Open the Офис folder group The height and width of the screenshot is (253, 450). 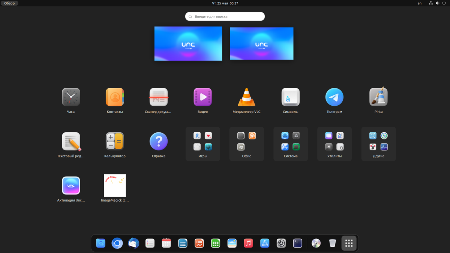click(246, 144)
